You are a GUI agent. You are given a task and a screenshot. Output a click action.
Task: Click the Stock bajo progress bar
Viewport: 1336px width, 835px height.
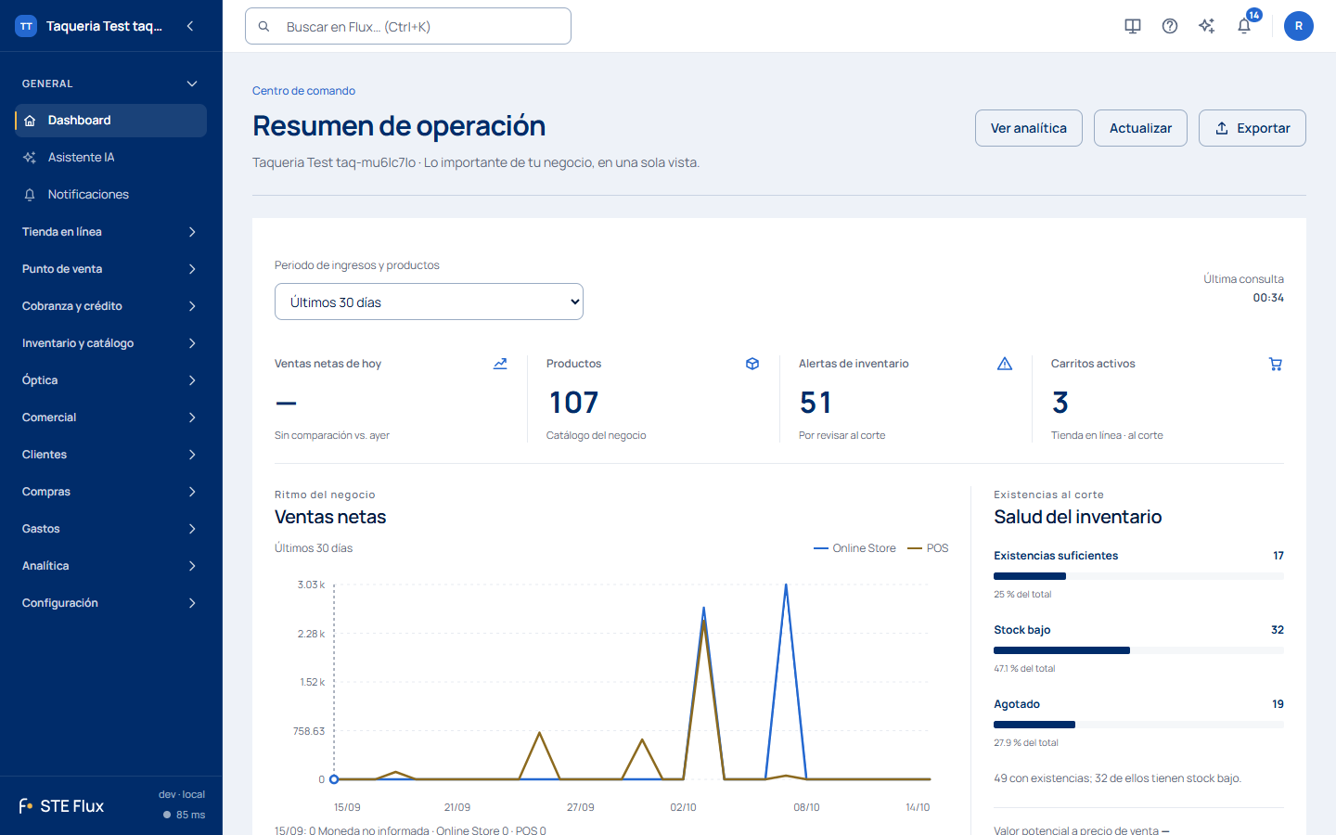pyautogui.click(x=1138, y=650)
